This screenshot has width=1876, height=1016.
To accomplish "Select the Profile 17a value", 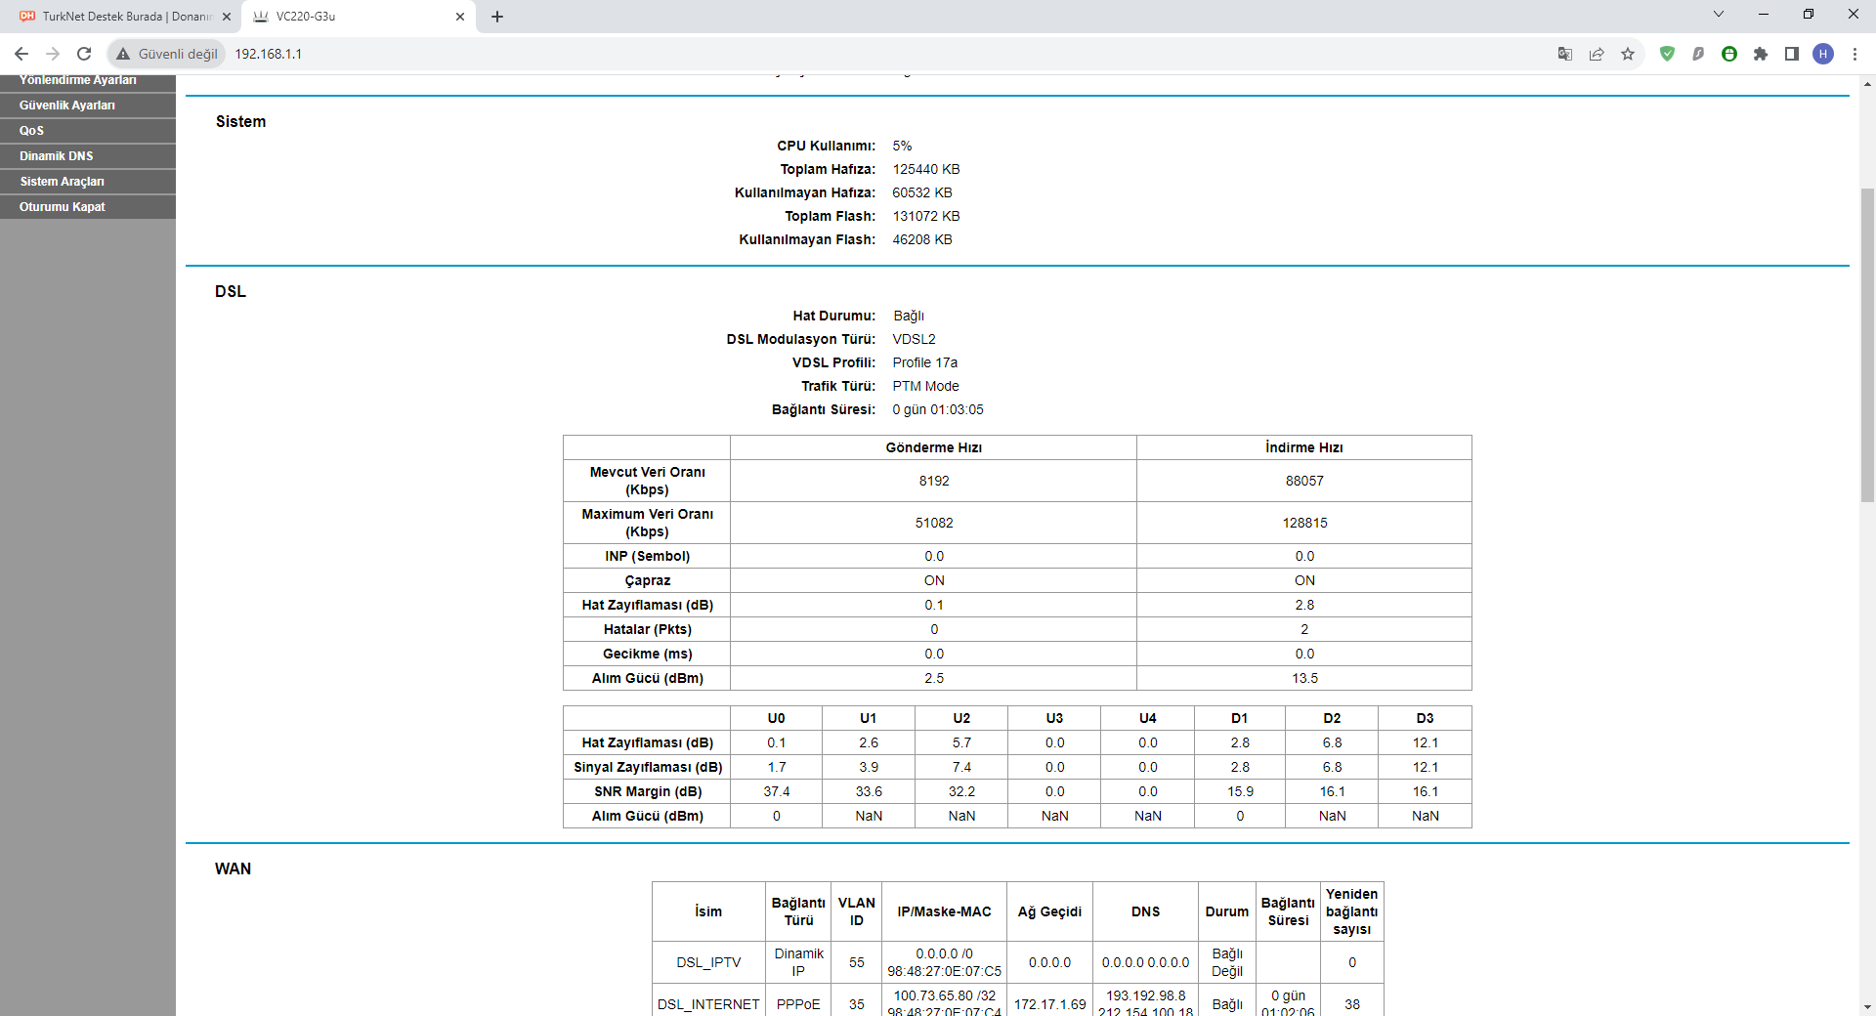I will click(924, 362).
